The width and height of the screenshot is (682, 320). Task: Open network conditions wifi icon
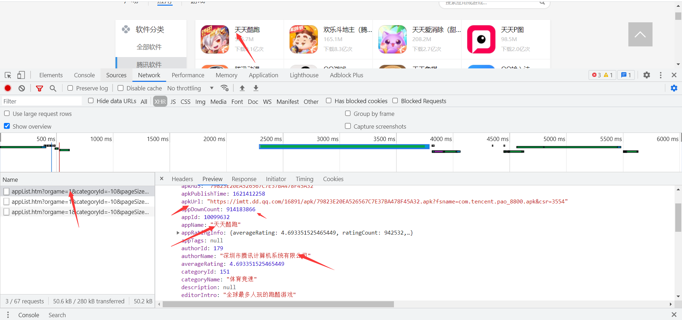224,88
